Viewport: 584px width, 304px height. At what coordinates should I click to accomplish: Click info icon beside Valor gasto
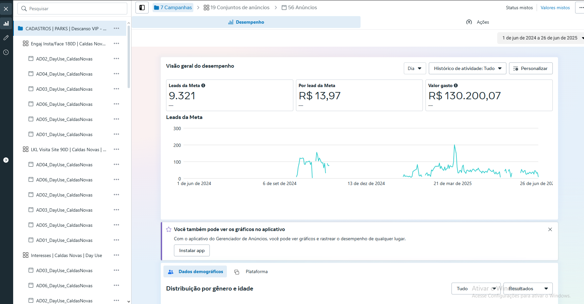(x=456, y=85)
